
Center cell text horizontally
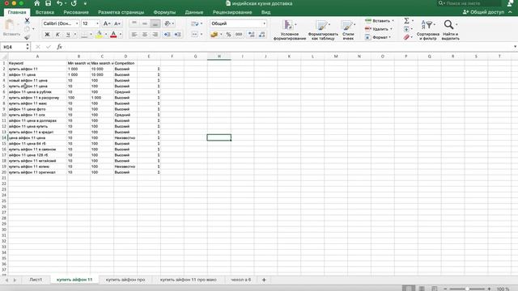(x=145, y=34)
